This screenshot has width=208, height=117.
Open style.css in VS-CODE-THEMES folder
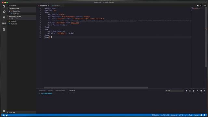[x=14, y=24]
